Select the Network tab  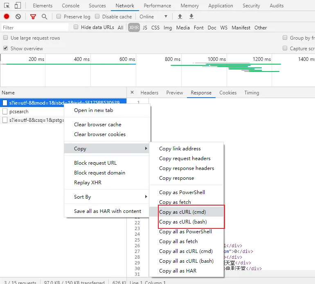pyautogui.click(x=125, y=6)
